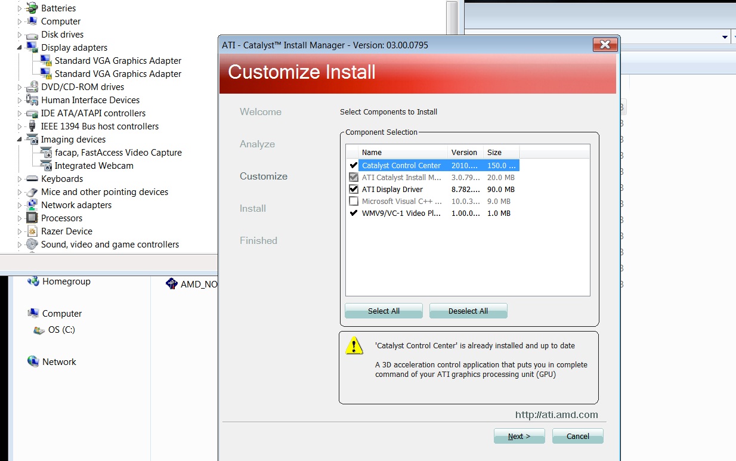Check the Microsoft Visual C++ component checkbox
This screenshot has width=736, height=461.
[x=353, y=202]
